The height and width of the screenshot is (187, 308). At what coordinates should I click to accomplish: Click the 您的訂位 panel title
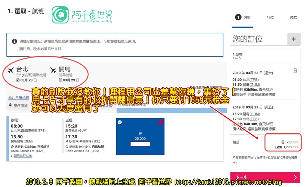[248, 39]
